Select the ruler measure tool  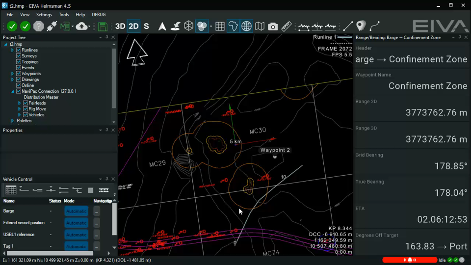click(286, 26)
